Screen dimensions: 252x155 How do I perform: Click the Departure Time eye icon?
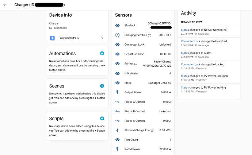[x=117, y=54]
